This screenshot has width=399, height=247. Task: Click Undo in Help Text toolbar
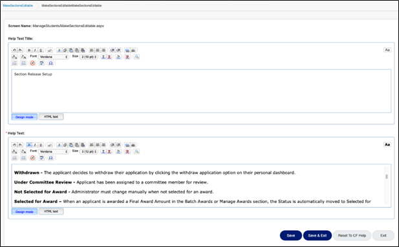[x=14, y=145]
